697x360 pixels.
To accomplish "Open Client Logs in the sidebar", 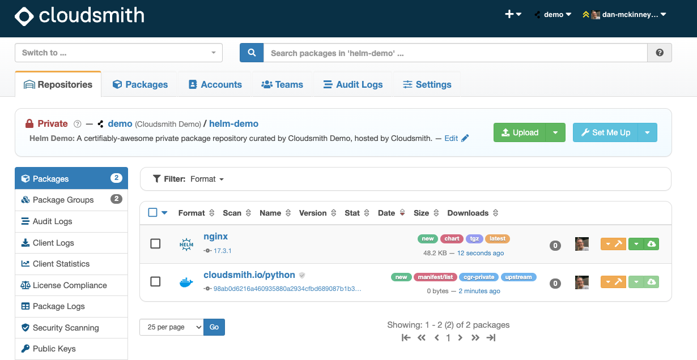I will 71,243.
